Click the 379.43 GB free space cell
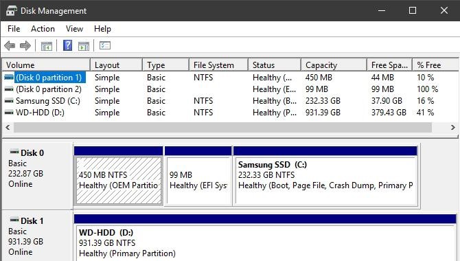The image size is (460, 261). [389, 113]
